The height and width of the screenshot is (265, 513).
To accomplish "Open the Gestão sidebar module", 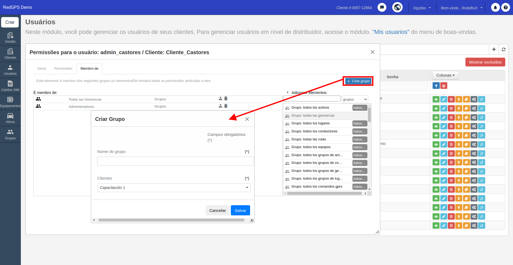I will 10,38.
